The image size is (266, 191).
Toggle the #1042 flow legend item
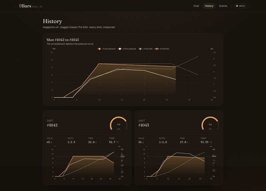click(145, 49)
